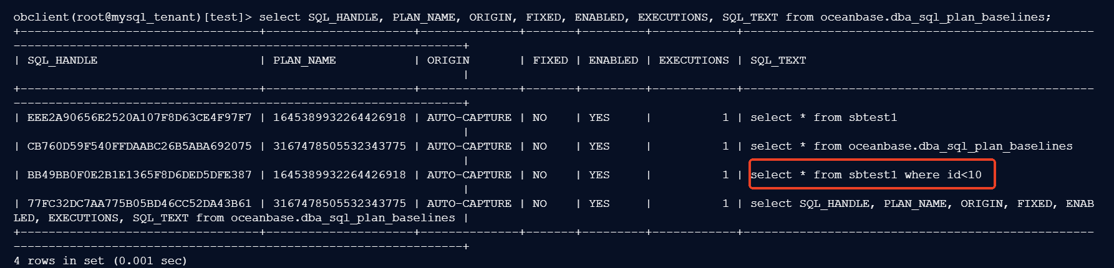Select SQL handle BB49BB0F0E2B1E1365F8D6DED5DFE387
The image size is (1114, 268).
[139, 175]
